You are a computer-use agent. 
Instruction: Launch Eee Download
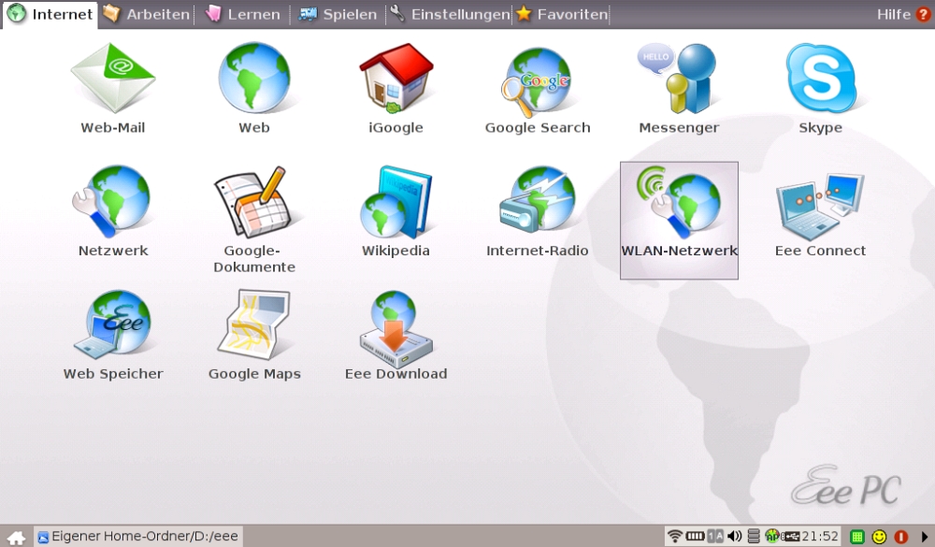point(396,329)
